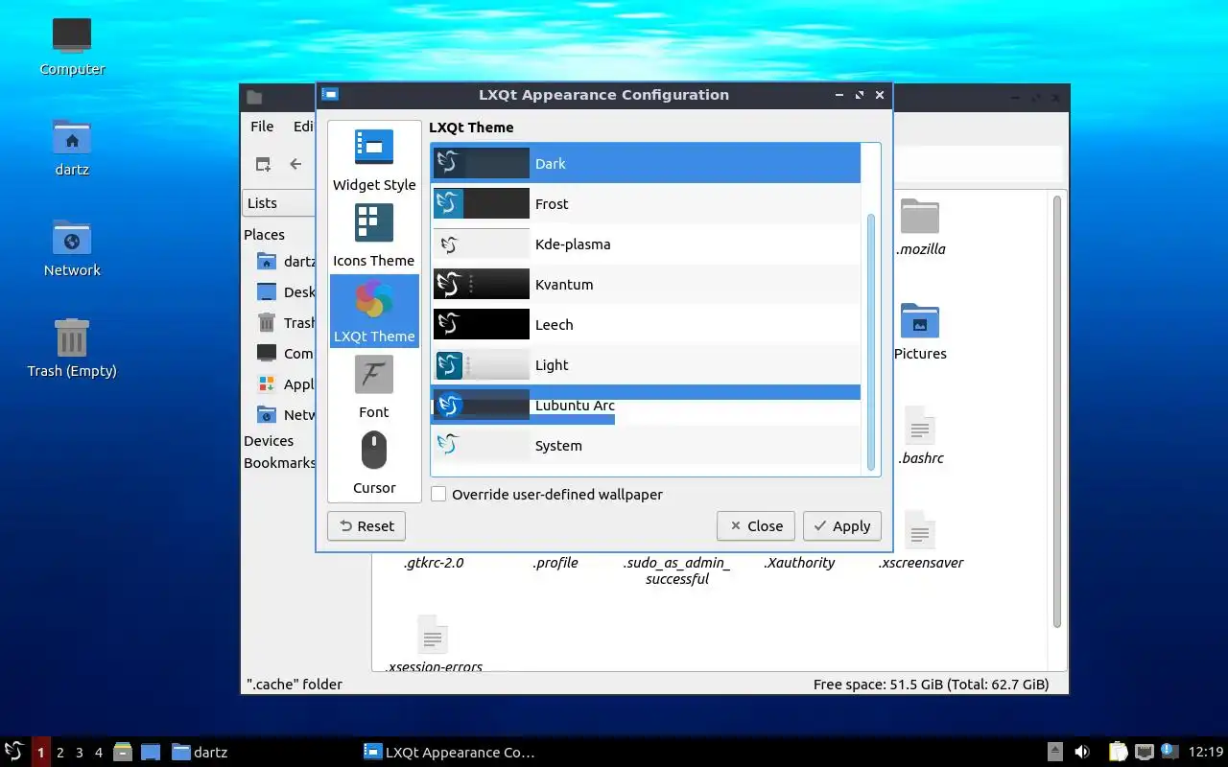Select the Network desktop icon
Screen dimensions: 1228x767
[x=72, y=248]
